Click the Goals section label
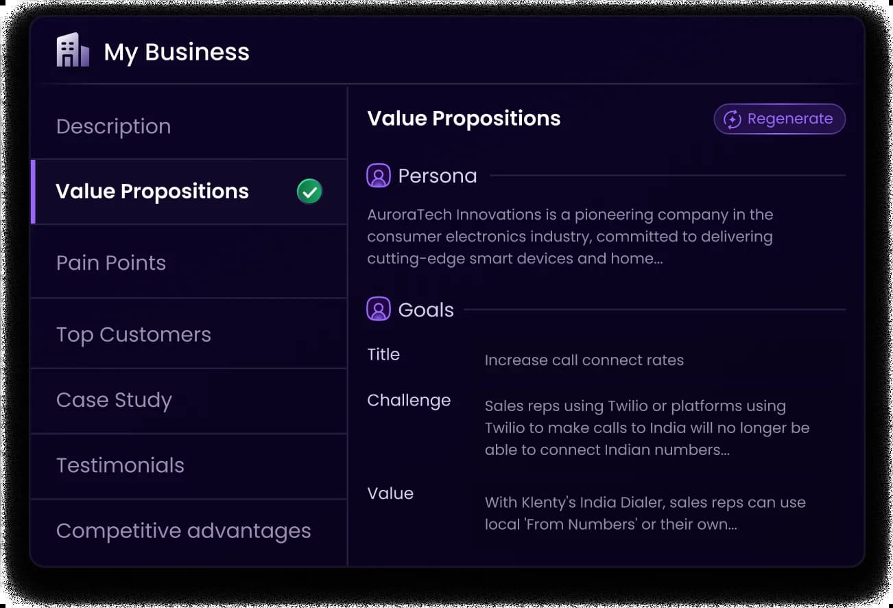This screenshot has height=608, width=893. coord(426,310)
